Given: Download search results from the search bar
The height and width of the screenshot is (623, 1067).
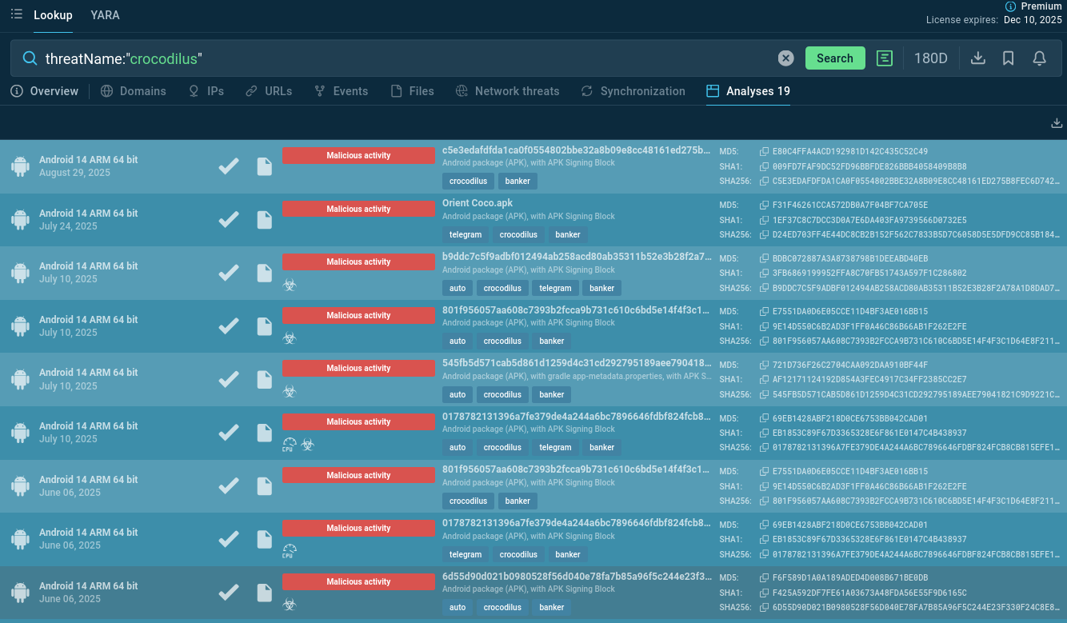Looking at the screenshot, I should pos(977,58).
